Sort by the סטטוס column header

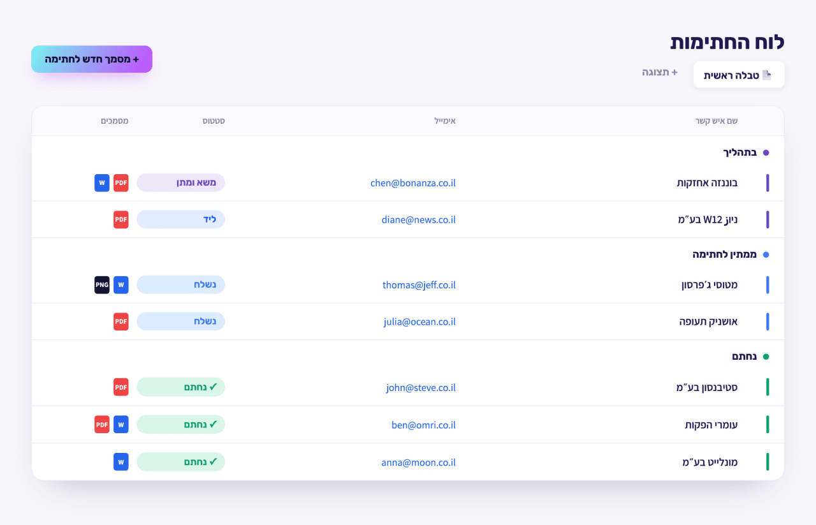pos(213,121)
